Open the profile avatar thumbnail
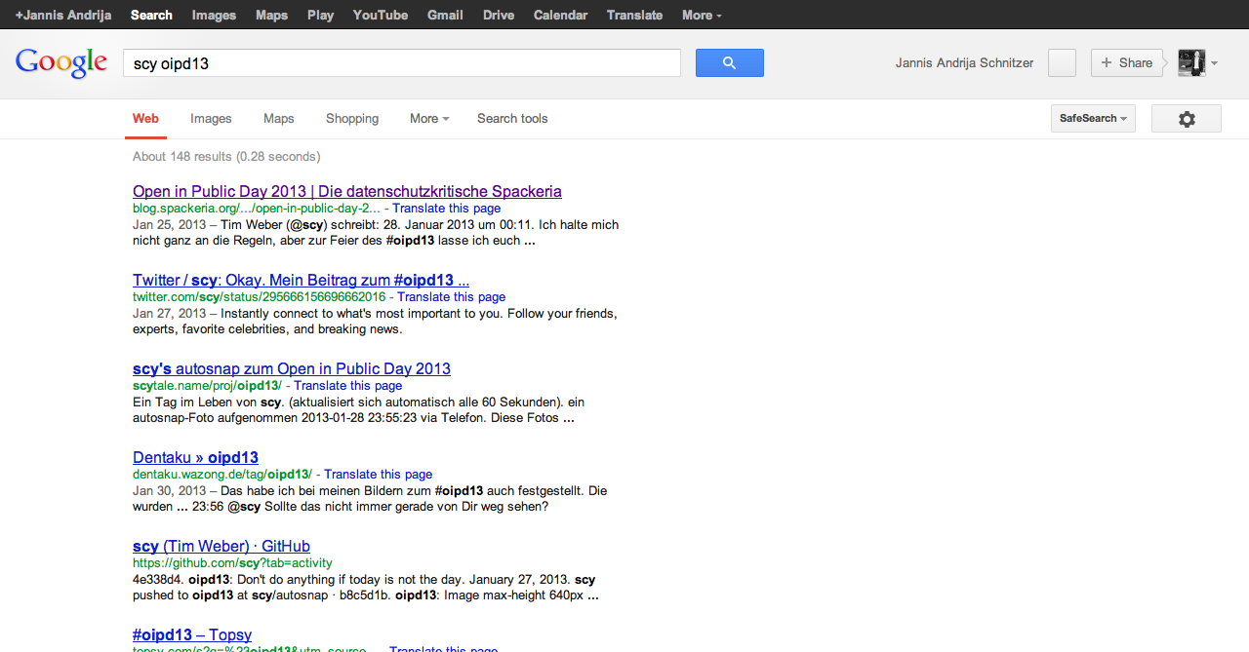The width and height of the screenshot is (1249, 652). pyautogui.click(x=1191, y=62)
